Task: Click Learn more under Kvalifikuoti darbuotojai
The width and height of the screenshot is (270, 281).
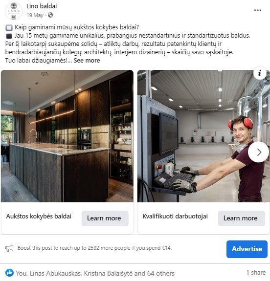Action: [241, 218]
